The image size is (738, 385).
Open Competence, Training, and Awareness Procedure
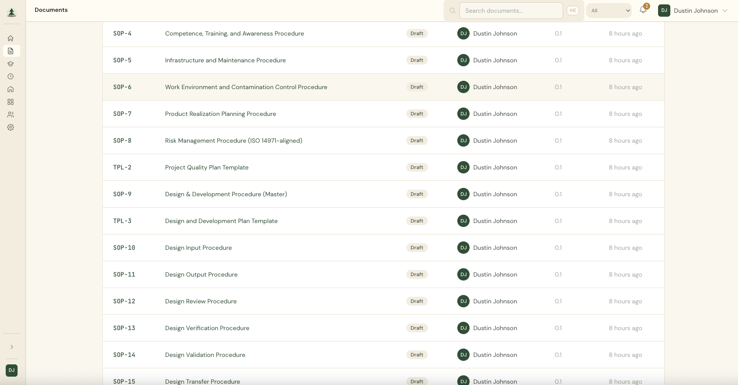click(235, 33)
